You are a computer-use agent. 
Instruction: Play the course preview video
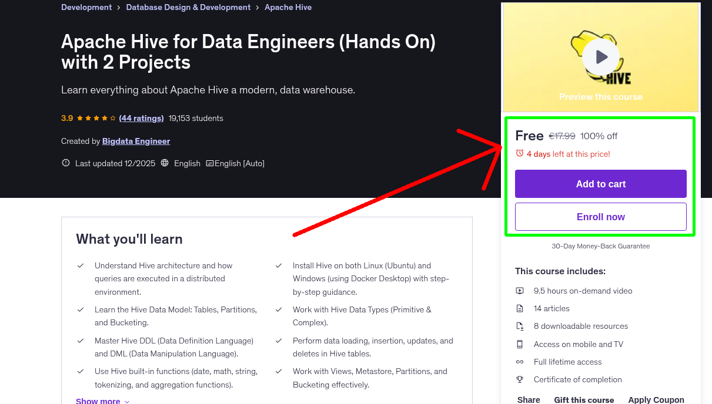600,57
